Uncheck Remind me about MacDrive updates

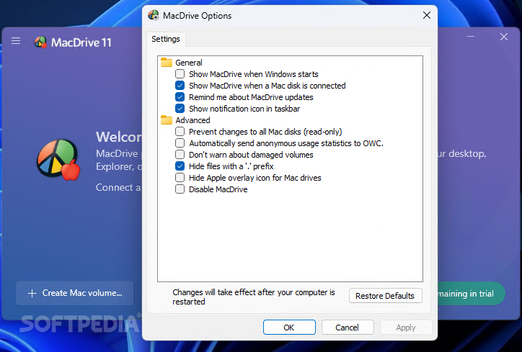tap(180, 97)
